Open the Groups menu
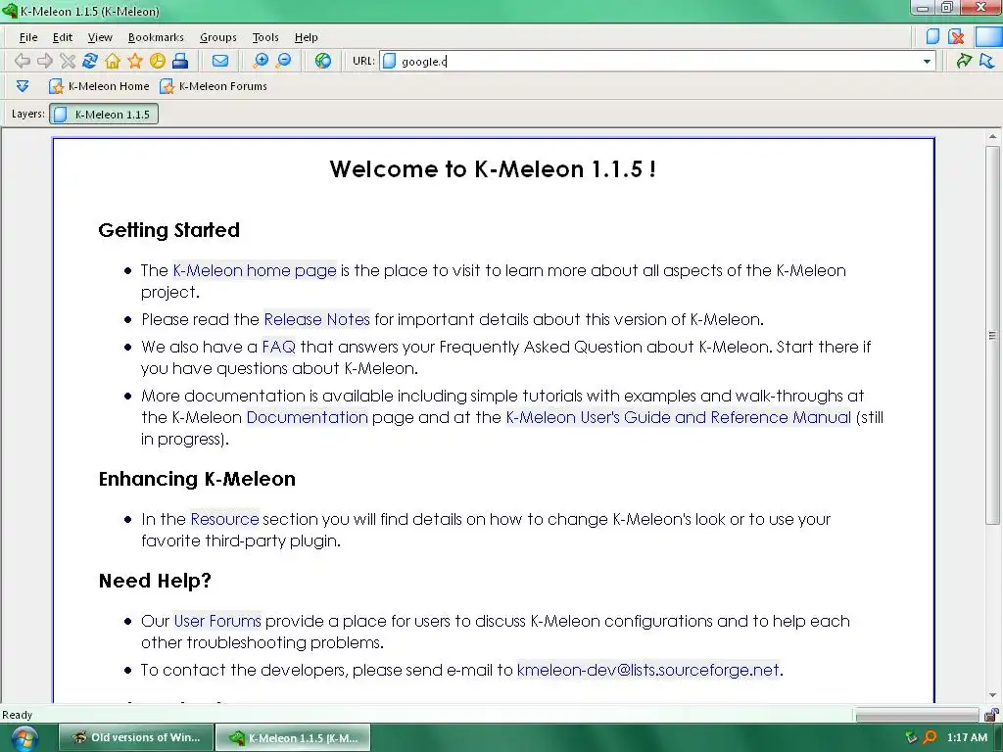The image size is (1003, 752). (x=218, y=37)
